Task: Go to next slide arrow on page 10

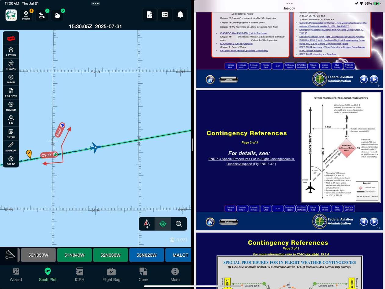Action: (374, 222)
